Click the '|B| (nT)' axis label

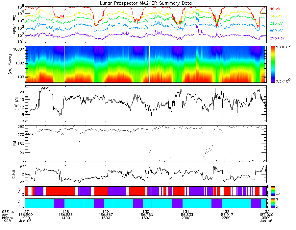click(x=17, y=104)
